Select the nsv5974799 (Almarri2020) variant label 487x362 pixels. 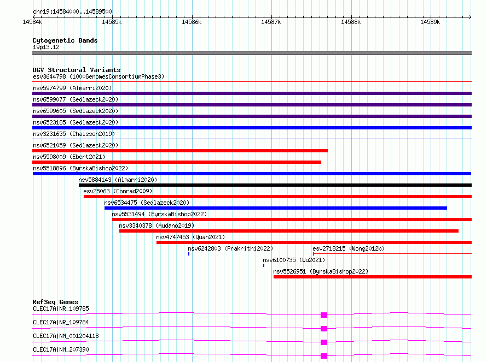(72, 88)
